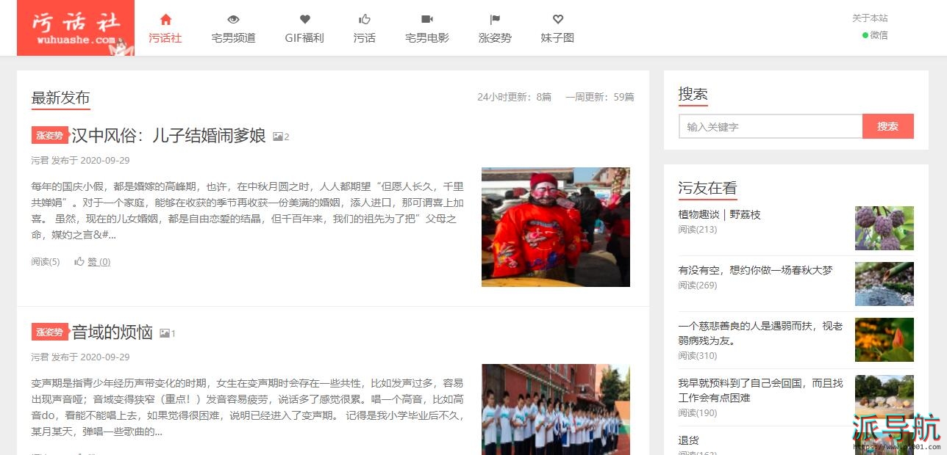This screenshot has width=947, height=455.
Task: Click the 阅读(310) count in sidebar
Action: coord(698,356)
